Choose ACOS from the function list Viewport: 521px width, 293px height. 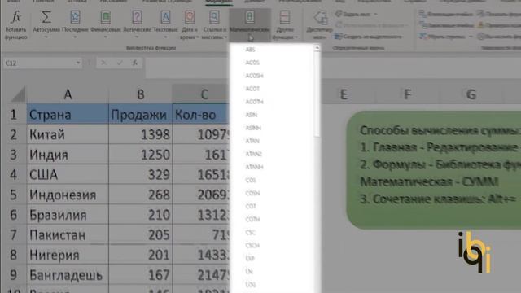pos(252,63)
